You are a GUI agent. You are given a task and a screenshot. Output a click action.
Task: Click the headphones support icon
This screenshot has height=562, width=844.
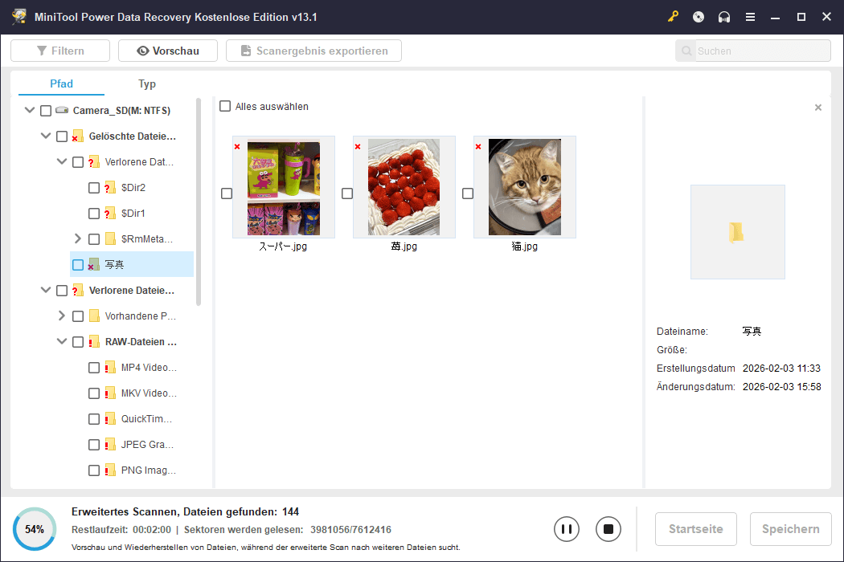coord(724,17)
